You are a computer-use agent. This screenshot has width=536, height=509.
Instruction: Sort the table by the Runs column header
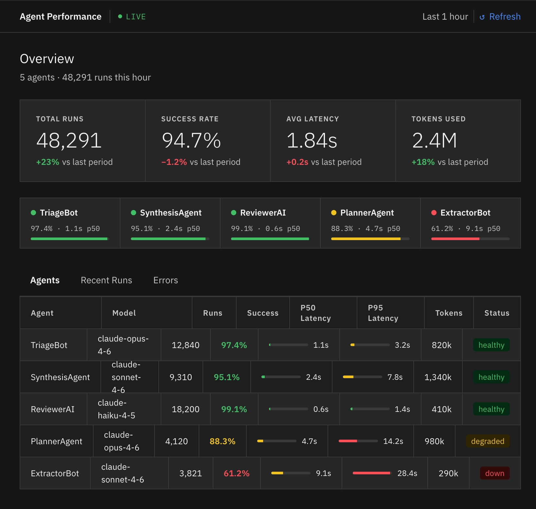coord(213,313)
